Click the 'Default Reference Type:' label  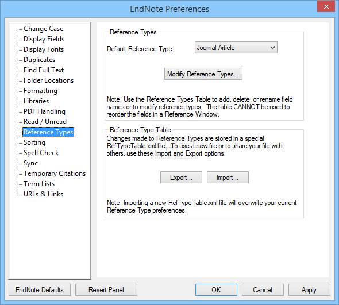pyautogui.click(x=140, y=49)
